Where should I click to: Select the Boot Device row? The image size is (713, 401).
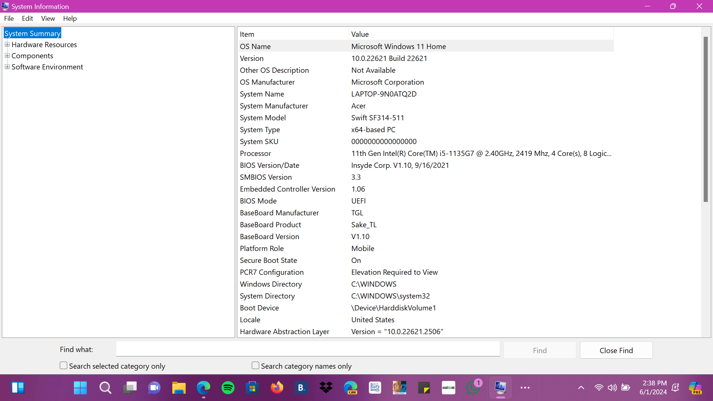(426, 308)
